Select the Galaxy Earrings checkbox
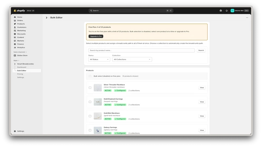The height and width of the screenshot is (147, 262). pyautogui.click(x=90, y=130)
